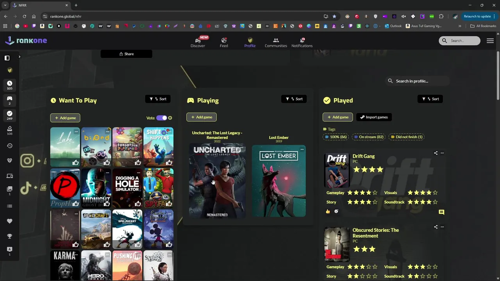
Task: Like the Forgotten Playland thumbs-up
Action: [x=138, y=163]
